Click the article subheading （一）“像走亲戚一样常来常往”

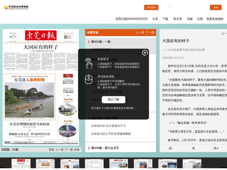point(188,123)
